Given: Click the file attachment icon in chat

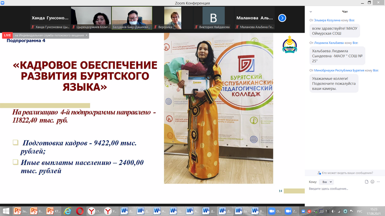Looking at the screenshot, I should pos(367,182).
